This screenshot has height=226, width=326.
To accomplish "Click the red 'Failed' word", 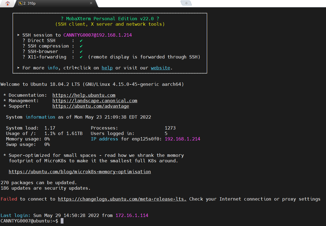I will [x=9, y=199].
